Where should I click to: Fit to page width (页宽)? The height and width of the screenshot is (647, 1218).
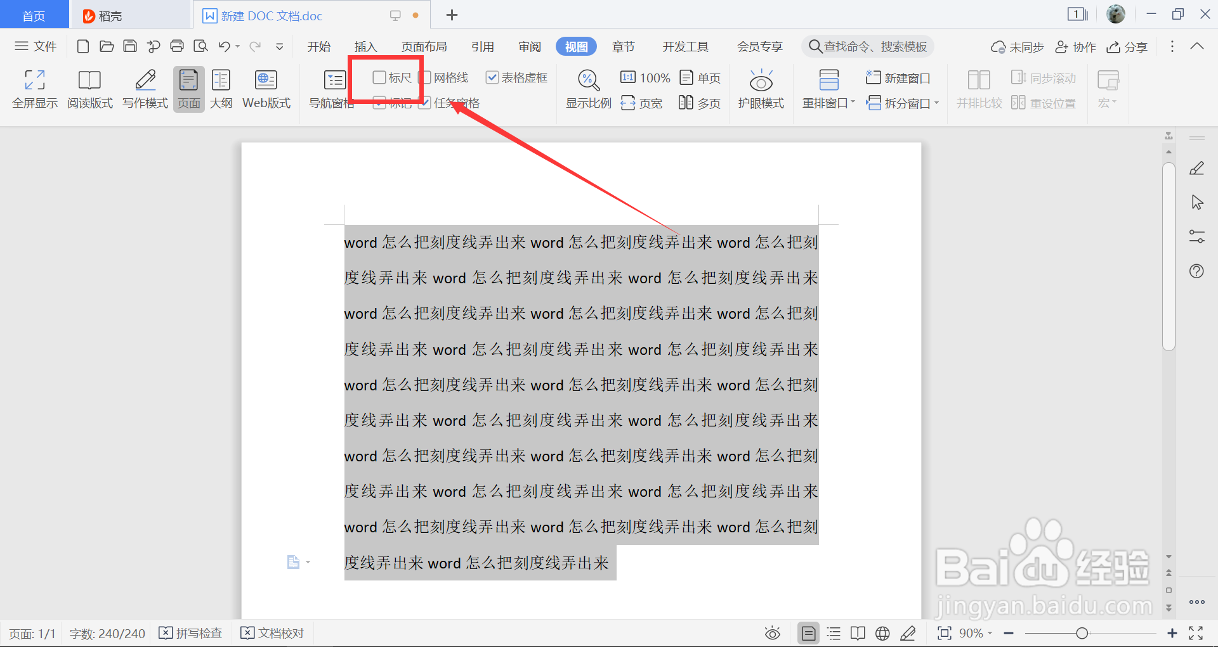click(641, 103)
